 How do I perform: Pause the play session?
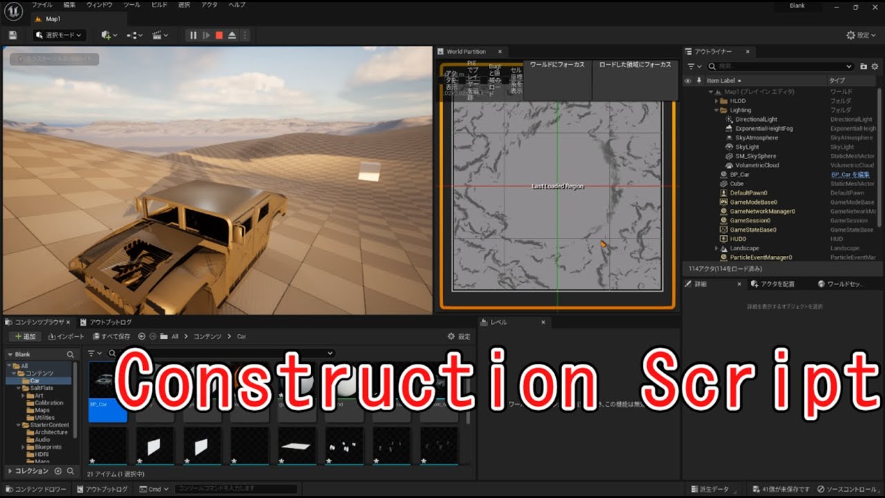194,35
